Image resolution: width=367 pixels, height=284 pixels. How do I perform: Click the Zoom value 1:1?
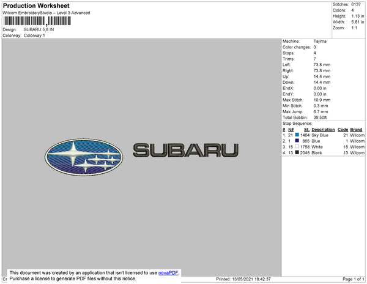[x=354, y=28]
